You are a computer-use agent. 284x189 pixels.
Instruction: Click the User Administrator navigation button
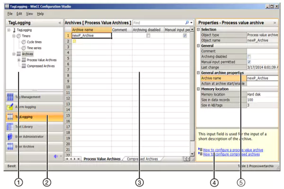tap(35, 137)
